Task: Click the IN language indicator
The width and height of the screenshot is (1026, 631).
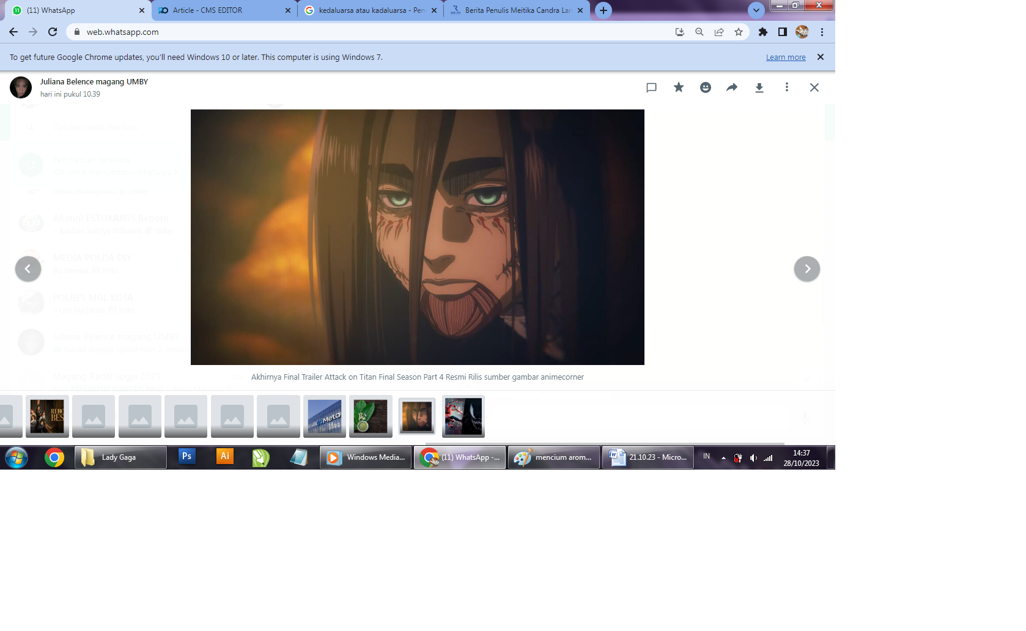Action: (x=707, y=457)
